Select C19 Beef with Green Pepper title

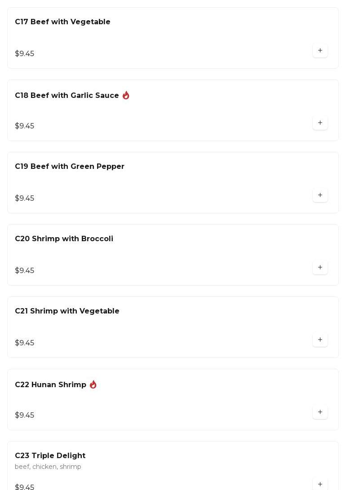(70, 167)
